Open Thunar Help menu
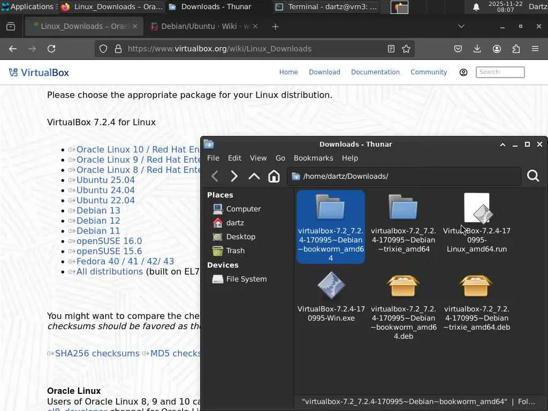Image resolution: width=548 pixels, height=411 pixels. (350, 158)
